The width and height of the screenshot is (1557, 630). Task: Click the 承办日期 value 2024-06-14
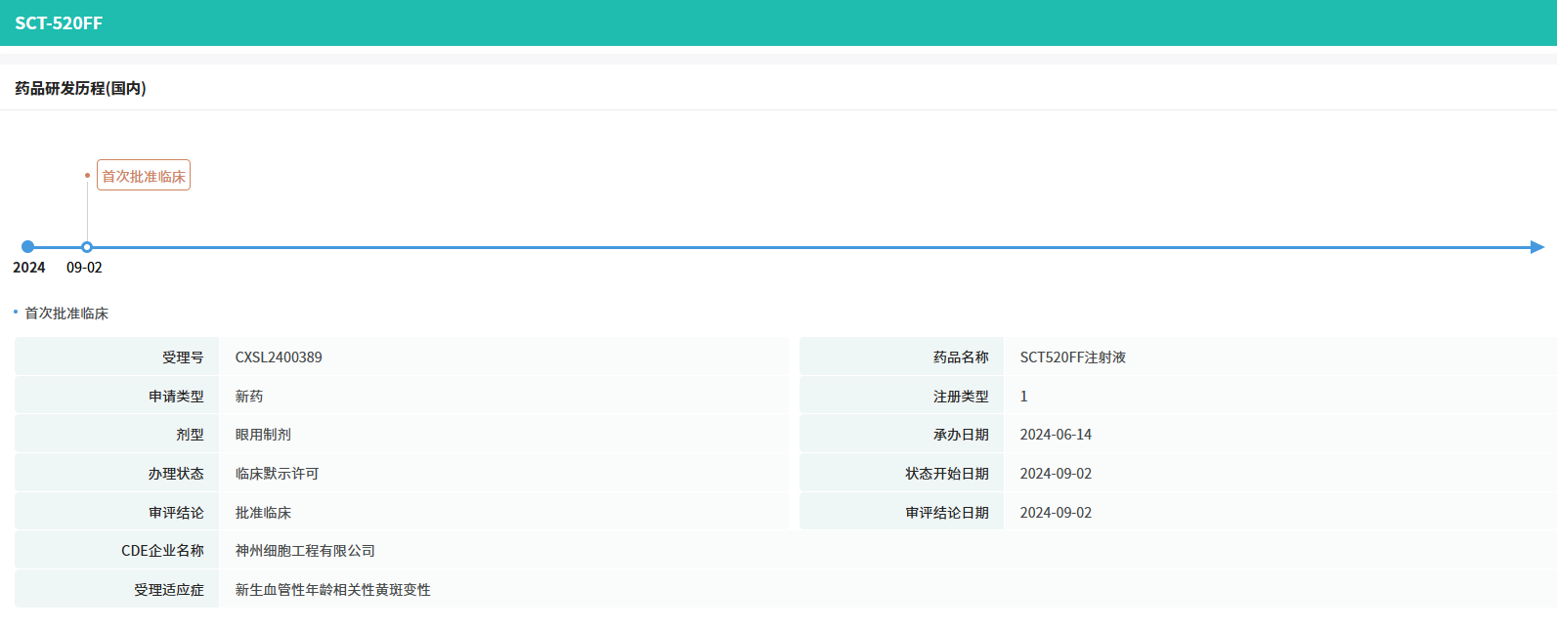tap(1056, 435)
